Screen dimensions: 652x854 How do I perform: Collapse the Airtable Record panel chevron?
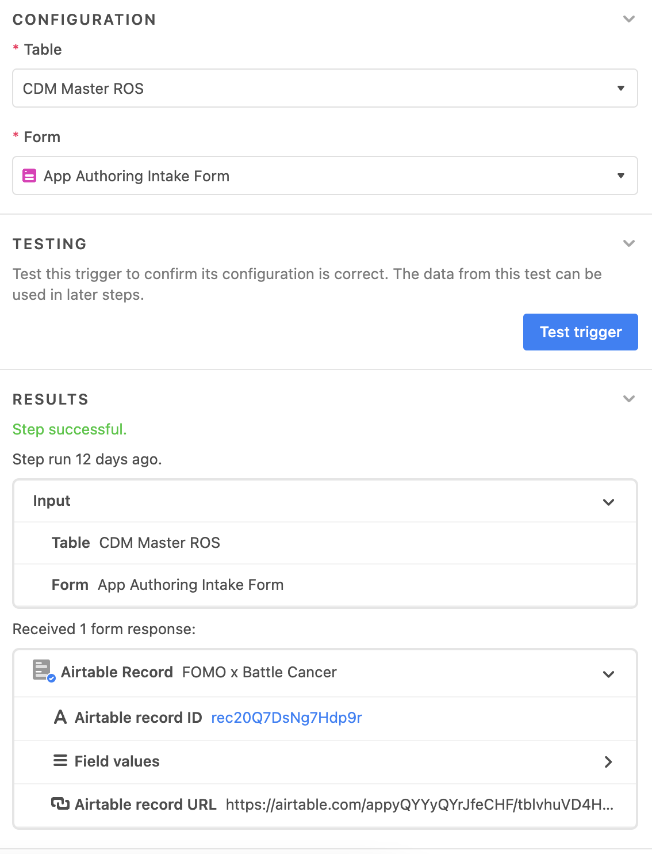click(608, 674)
